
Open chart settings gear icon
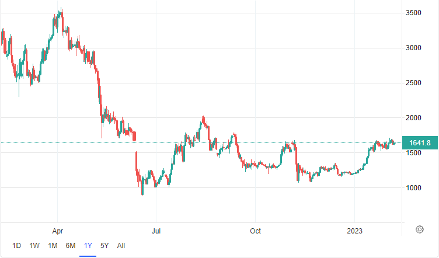[419, 229]
